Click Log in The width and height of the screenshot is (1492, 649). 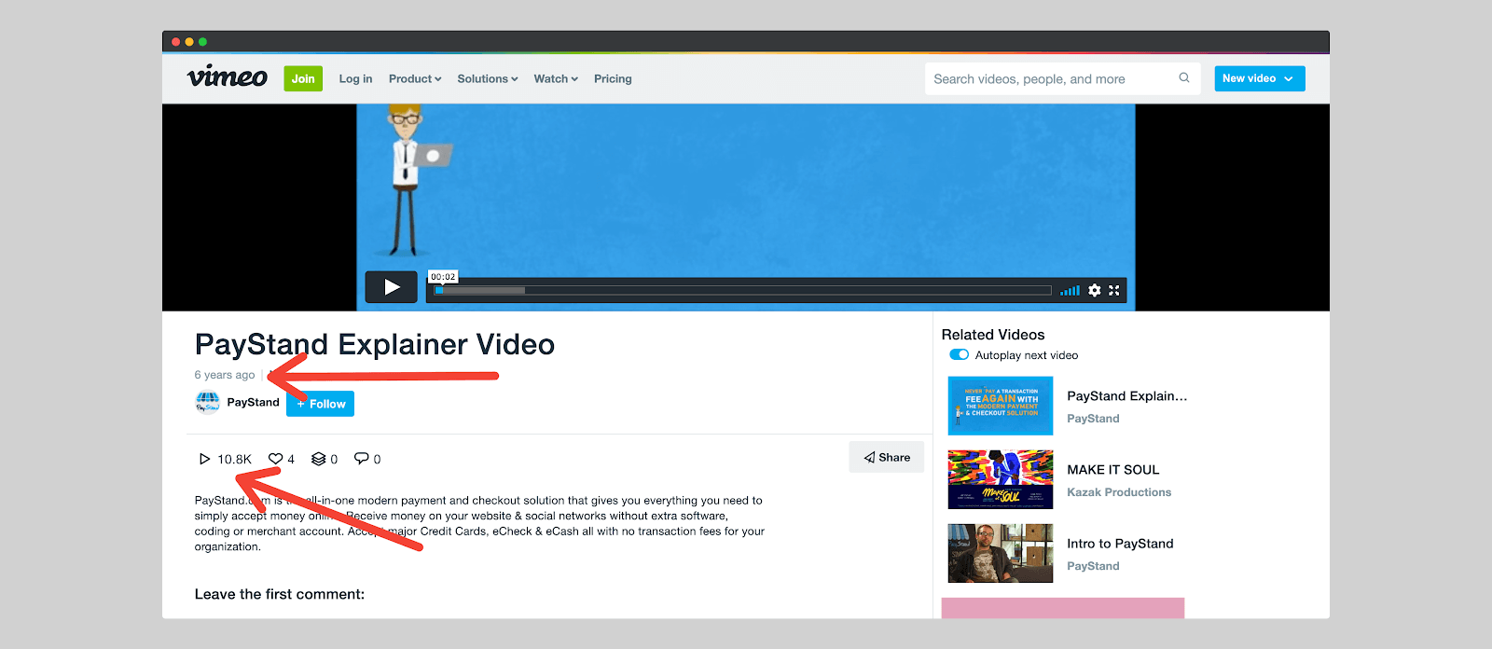click(x=355, y=79)
